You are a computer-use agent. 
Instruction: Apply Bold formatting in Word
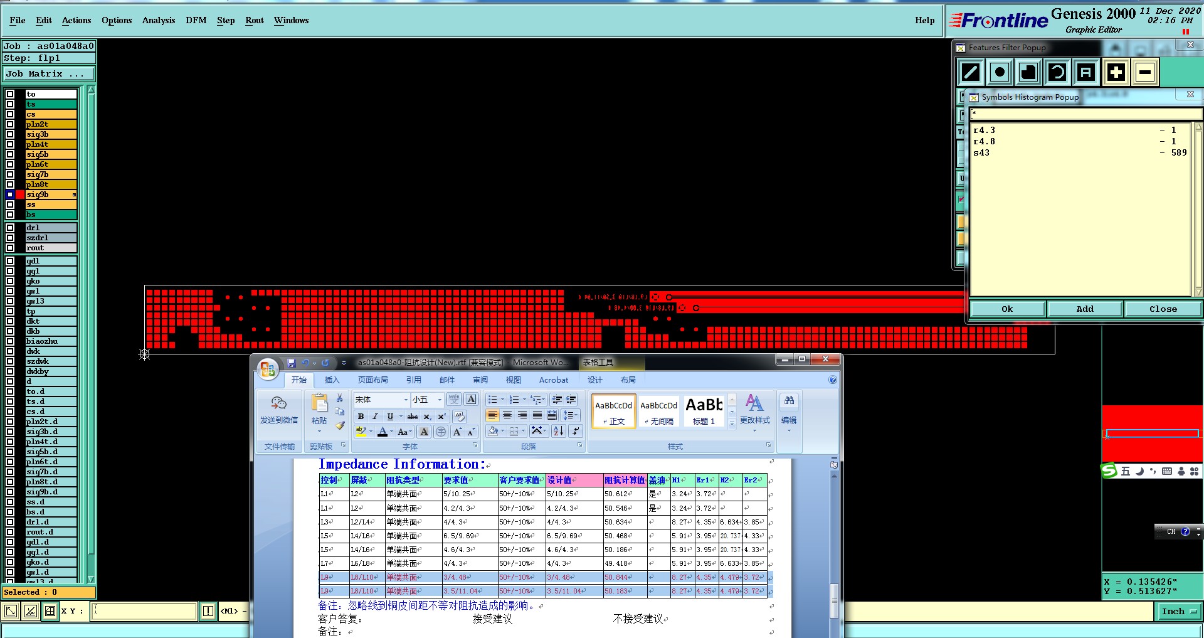click(361, 417)
